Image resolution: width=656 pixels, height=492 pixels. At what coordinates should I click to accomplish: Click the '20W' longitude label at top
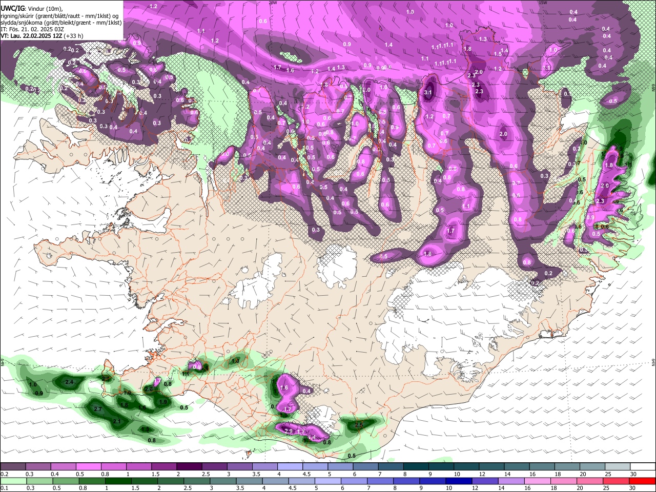(x=273, y=3)
